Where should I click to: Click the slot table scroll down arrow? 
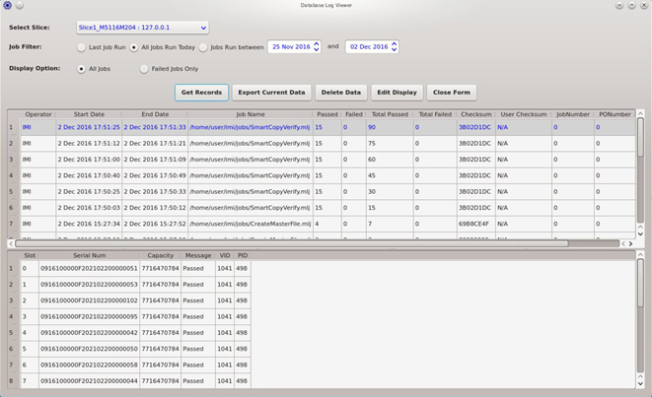[x=640, y=384]
